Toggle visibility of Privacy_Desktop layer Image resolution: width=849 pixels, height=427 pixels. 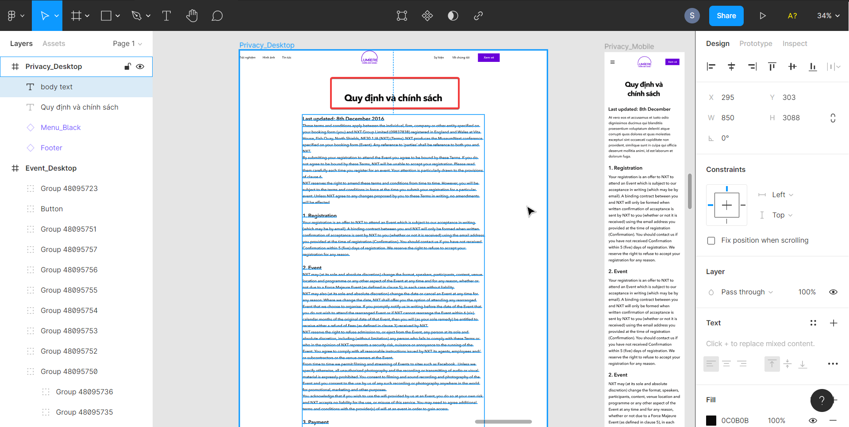point(140,67)
